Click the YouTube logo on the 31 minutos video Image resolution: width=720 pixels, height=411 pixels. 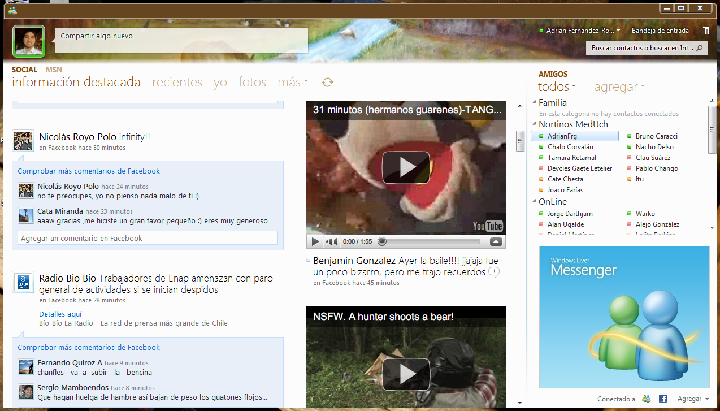coord(488,226)
